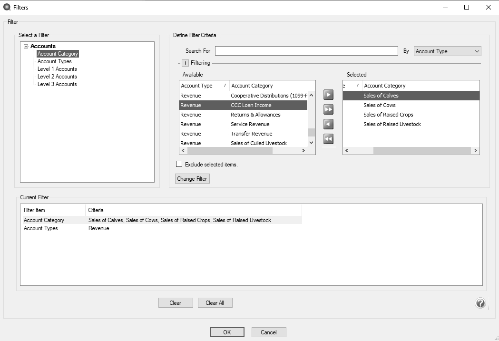Select Level 2 Accounts in the tree
This screenshot has width=499, height=341.
coord(57,77)
